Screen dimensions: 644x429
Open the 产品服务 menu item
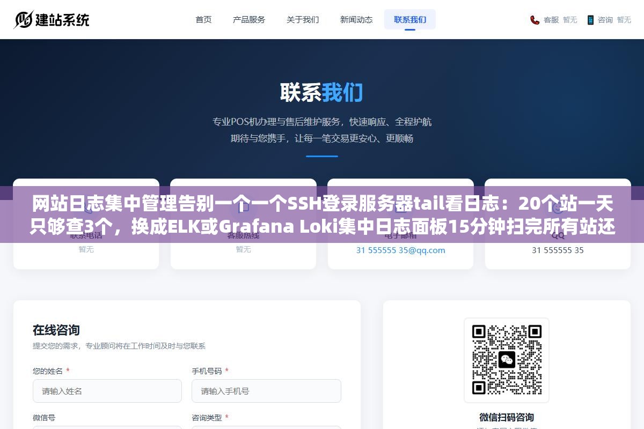click(x=249, y=19)
